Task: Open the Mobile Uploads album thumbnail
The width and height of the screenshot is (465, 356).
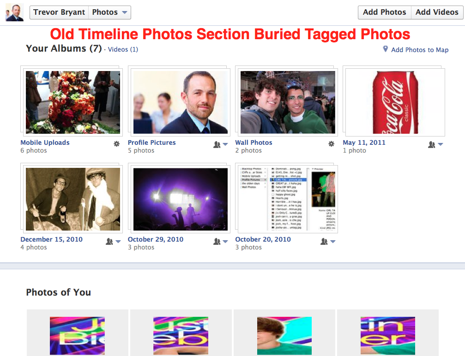Action: 72,102
